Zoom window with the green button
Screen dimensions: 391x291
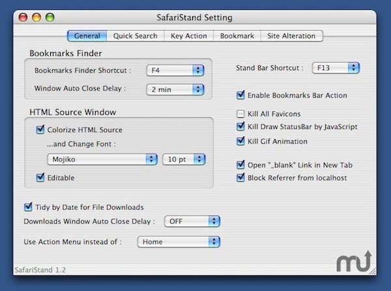point(50,18)
